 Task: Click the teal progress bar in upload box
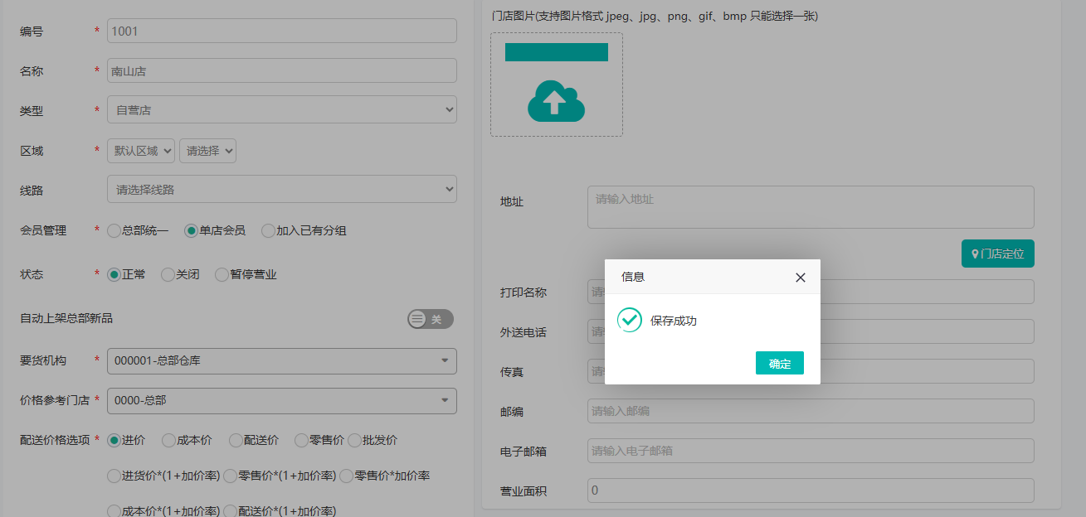pos(557,52)
